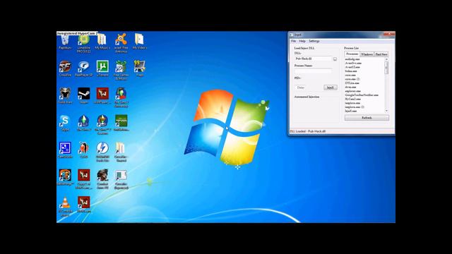This screenshot has width=452, height=254.
Task: Select AvastSvc.exe in the process list
Action: tap(353, 63)
